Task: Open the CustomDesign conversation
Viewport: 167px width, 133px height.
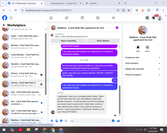Action: 22,56
